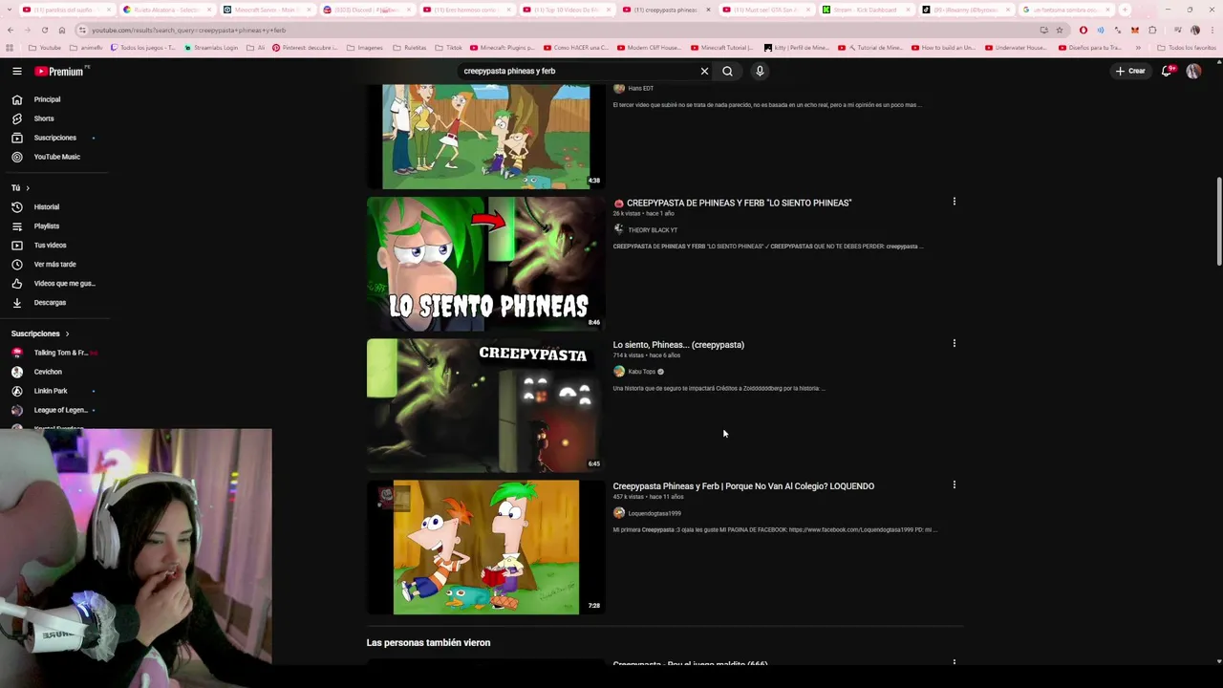Switch to the Ruleta Aleatoria tab
The height and width of the screenshot is (688, 1223).
pyautogui.click(x=165, y=10)
